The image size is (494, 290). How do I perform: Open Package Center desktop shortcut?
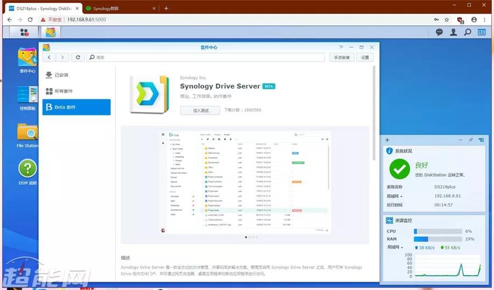coord(27,60)
